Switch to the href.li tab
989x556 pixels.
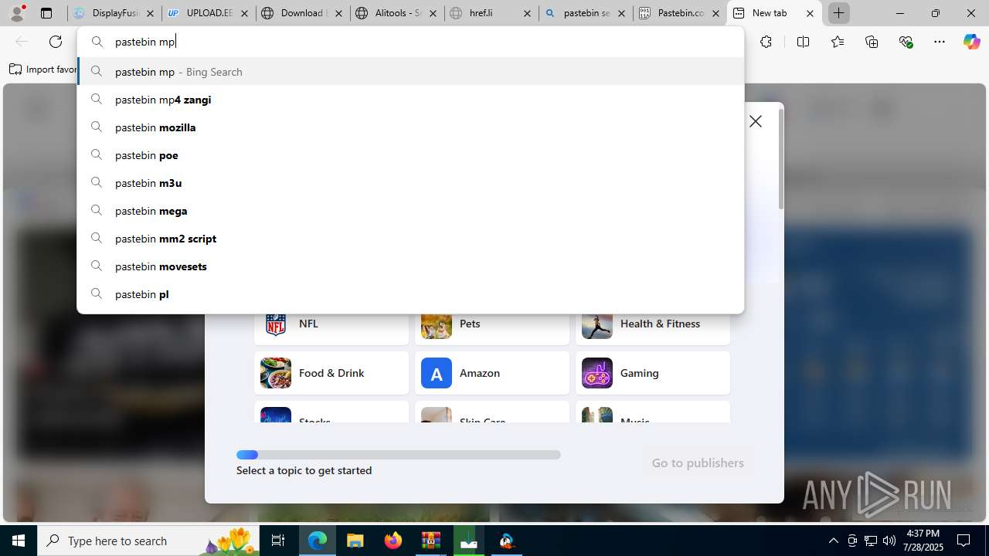[x=491, y=13]
